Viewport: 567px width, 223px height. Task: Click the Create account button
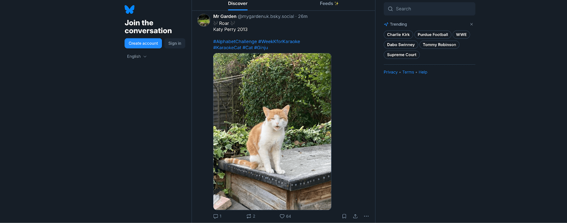143,44
